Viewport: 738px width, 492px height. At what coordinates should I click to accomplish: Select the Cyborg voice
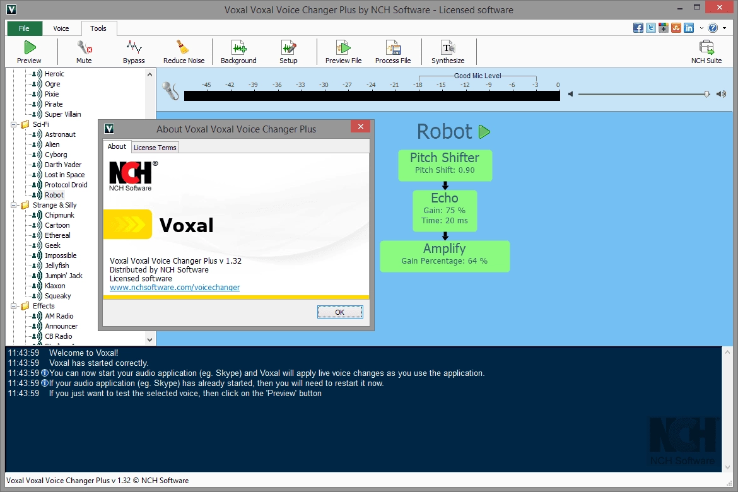click(56, 155)
